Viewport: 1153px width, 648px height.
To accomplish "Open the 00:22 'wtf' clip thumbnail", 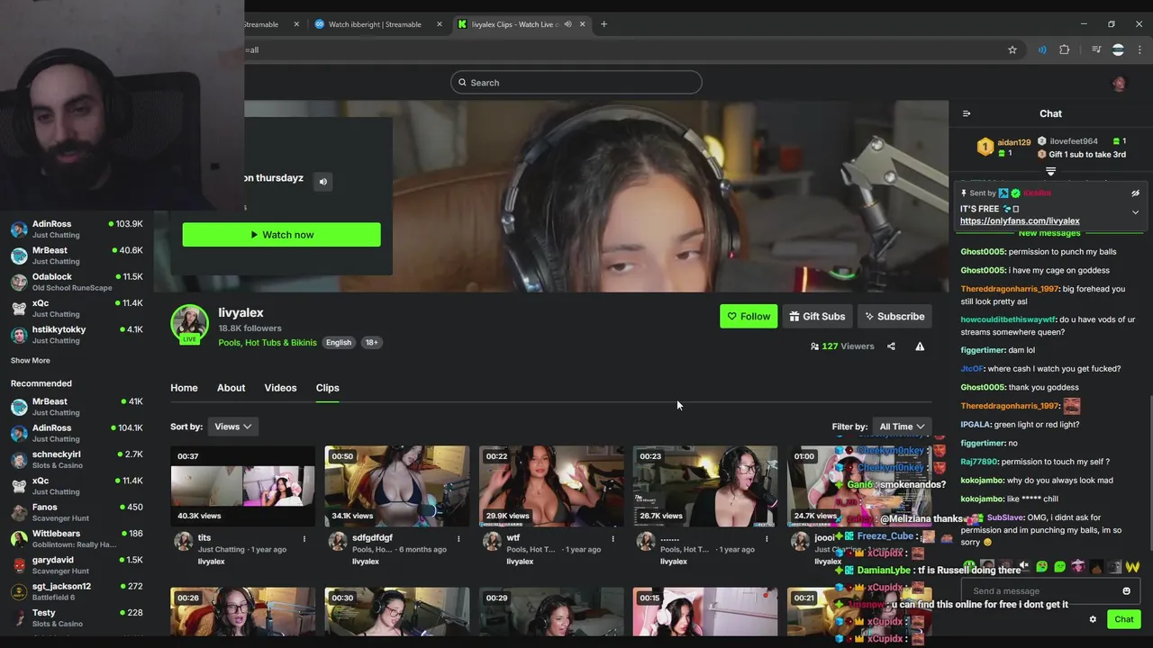I will 550,486.
